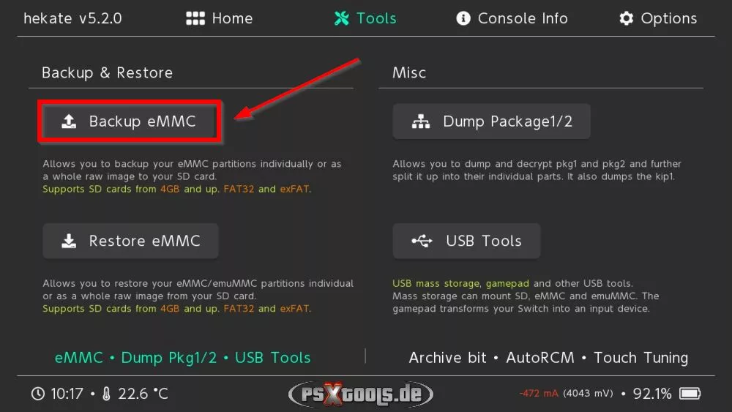Click the upload icon on Backup eMMC
The width and height of the screenshot is (732, 412).
click(68, 121)
